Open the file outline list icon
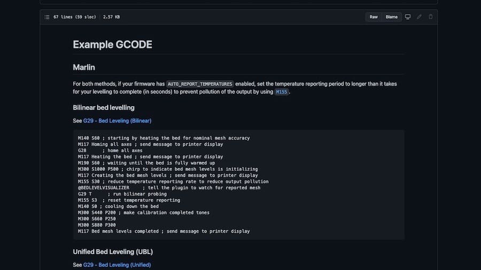Screen dimensions: 481x270 click(x=46, y=17)
